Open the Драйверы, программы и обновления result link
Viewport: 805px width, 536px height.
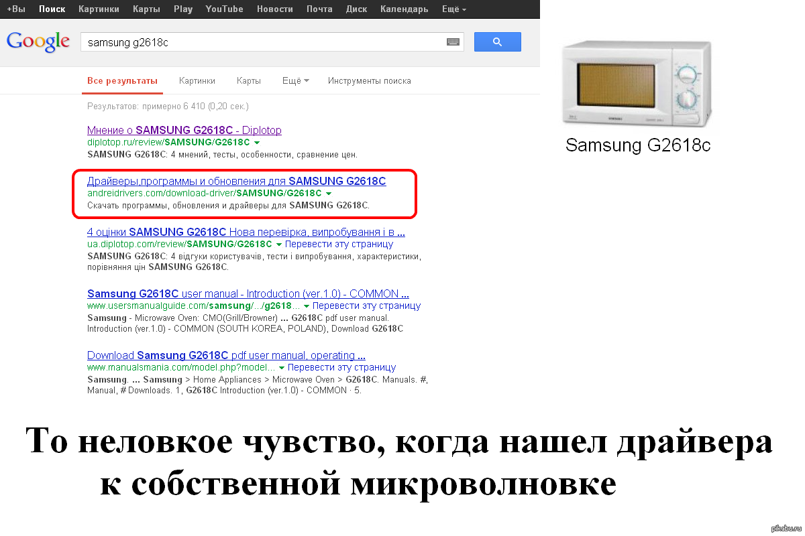236,182
